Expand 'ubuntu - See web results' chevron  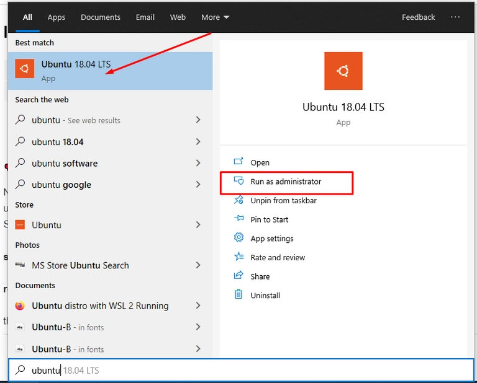[198, 120]
